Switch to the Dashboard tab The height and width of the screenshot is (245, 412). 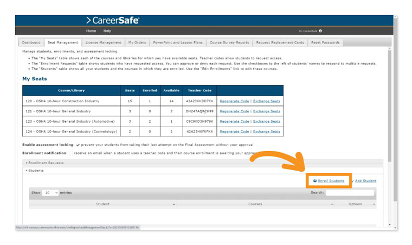31,42
